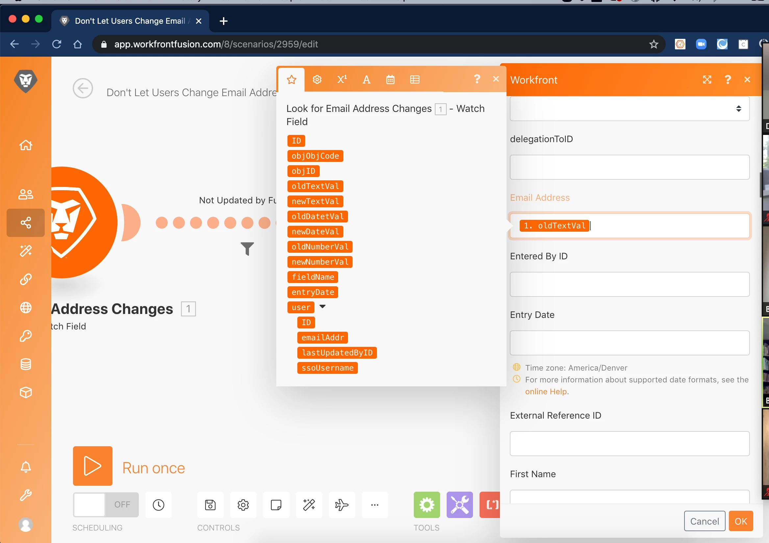Viewport: 769px width, 543px height.
Task: Click the Entry Date input field
Action: tap(630, 343)
